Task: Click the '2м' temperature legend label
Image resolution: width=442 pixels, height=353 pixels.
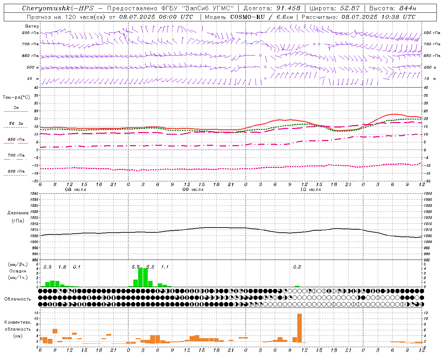Action: [16, 108]
